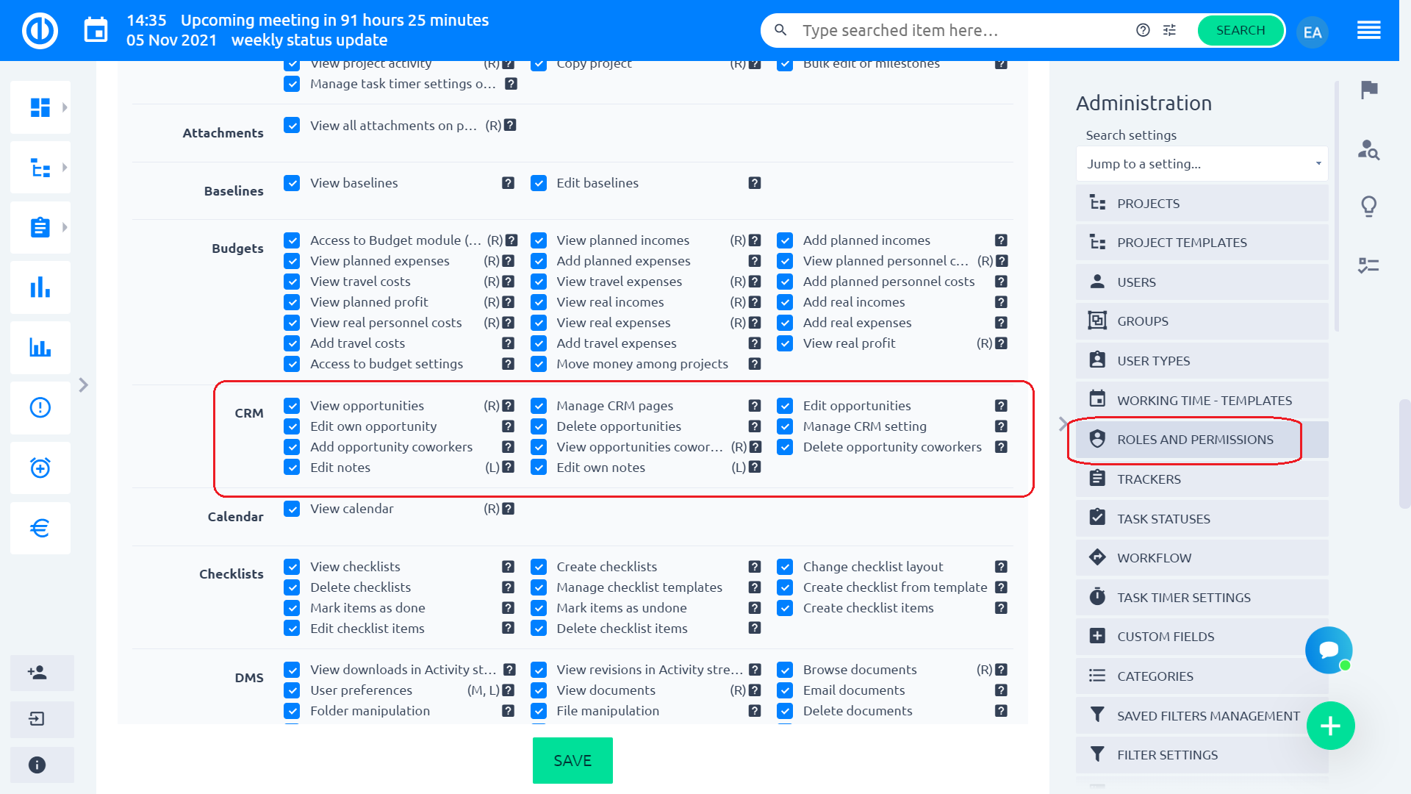
Task: Open CUSTOM FIELDS administration menu item
Action: click(1202, 637)
